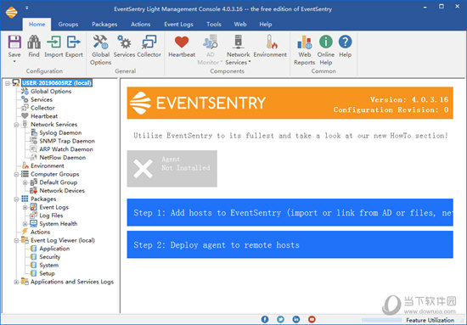Select Syslog Daemon in the tree

[x=60, y=132]
